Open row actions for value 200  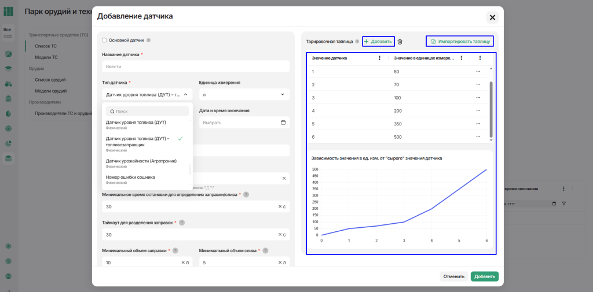click(478, 111)
